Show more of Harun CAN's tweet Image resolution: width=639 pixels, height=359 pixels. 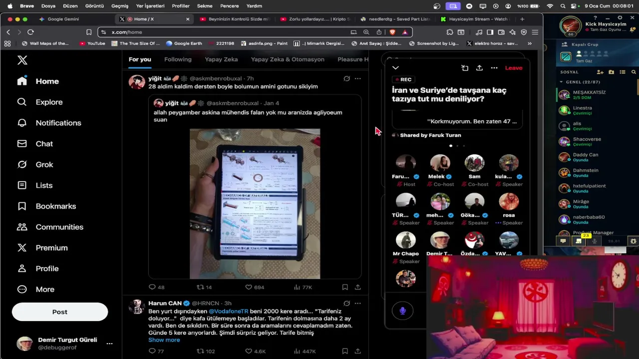pos(164,340)
